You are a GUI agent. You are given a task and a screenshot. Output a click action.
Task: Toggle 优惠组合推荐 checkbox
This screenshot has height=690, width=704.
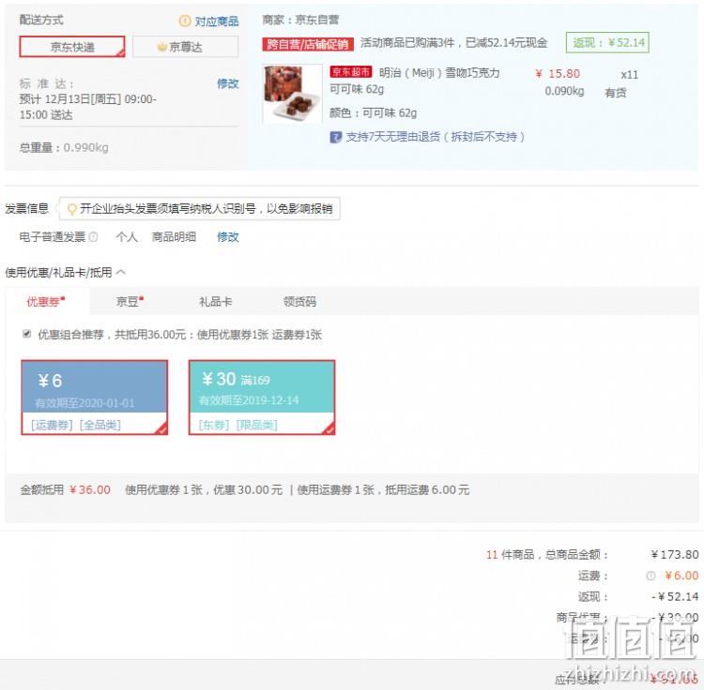pos(27,334)
